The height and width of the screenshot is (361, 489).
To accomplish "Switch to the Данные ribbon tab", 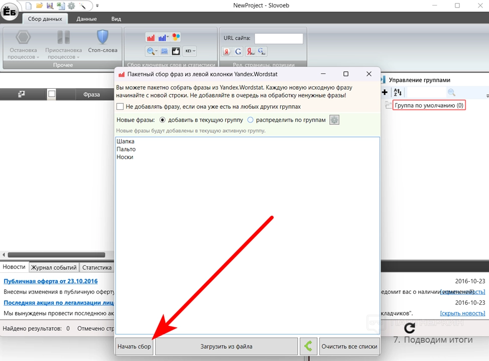I will (86, 19).
